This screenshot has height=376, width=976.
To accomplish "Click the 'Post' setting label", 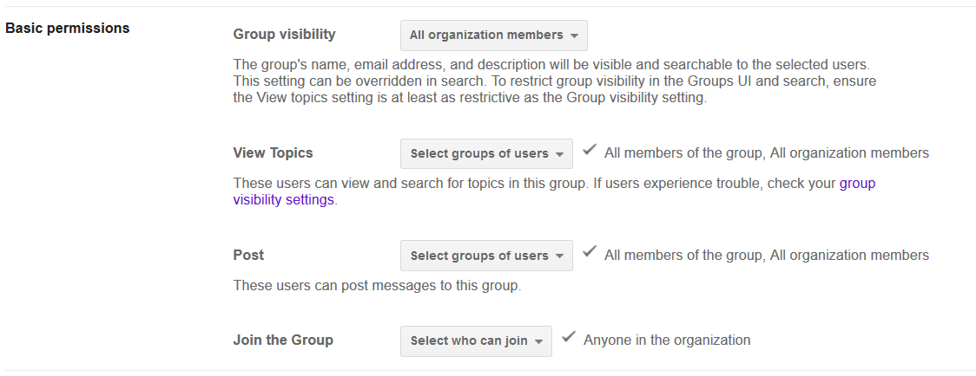I will (x=248, y=255).
